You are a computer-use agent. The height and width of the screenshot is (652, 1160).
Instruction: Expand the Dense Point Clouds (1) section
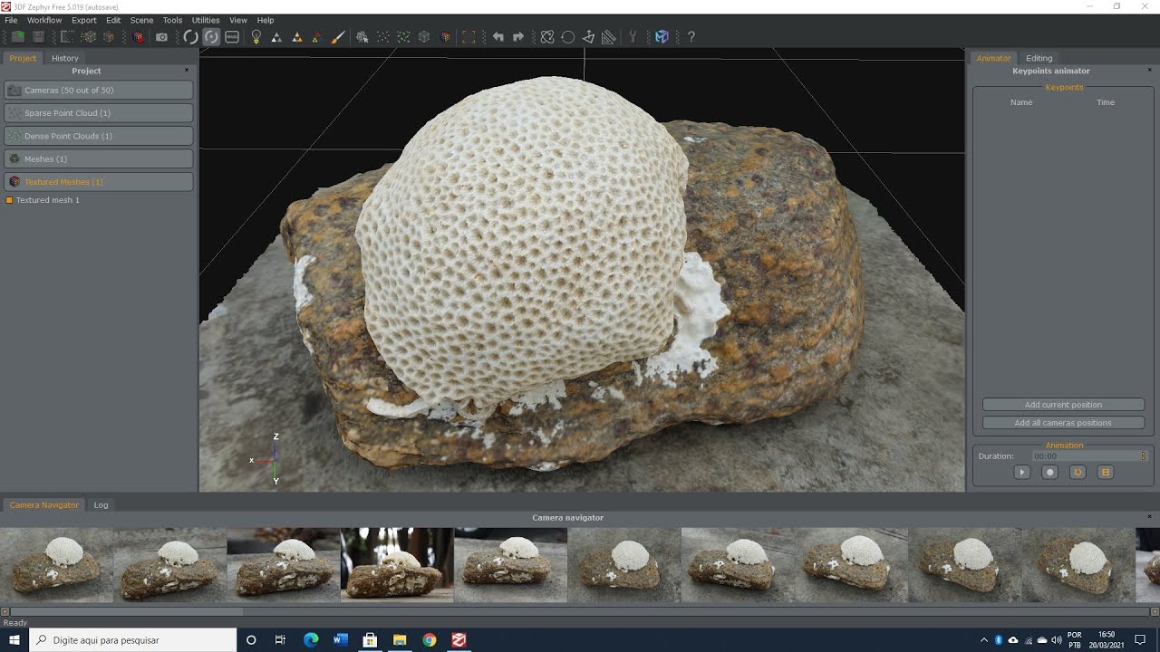tap(99, 136)
